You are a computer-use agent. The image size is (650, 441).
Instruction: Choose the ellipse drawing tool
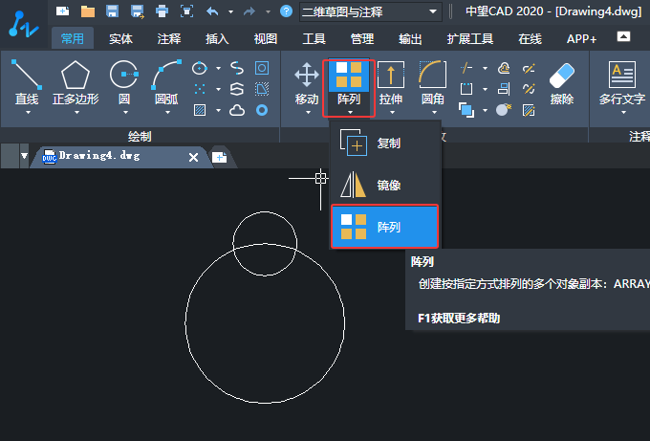coord(200,68)
